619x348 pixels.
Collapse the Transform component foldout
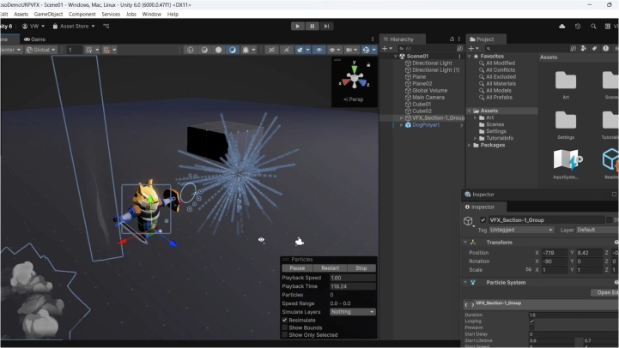pos(465,243)
